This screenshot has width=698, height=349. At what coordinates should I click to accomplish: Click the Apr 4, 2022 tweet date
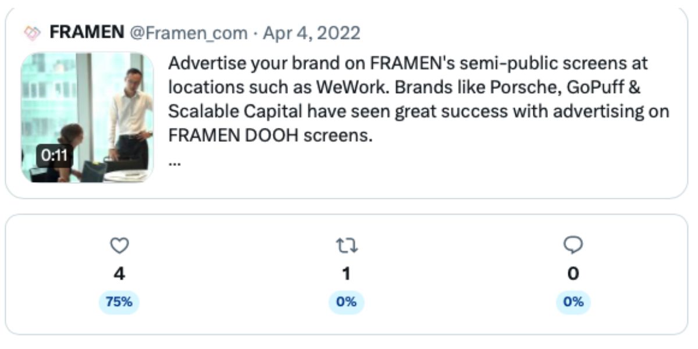[312, 33]
